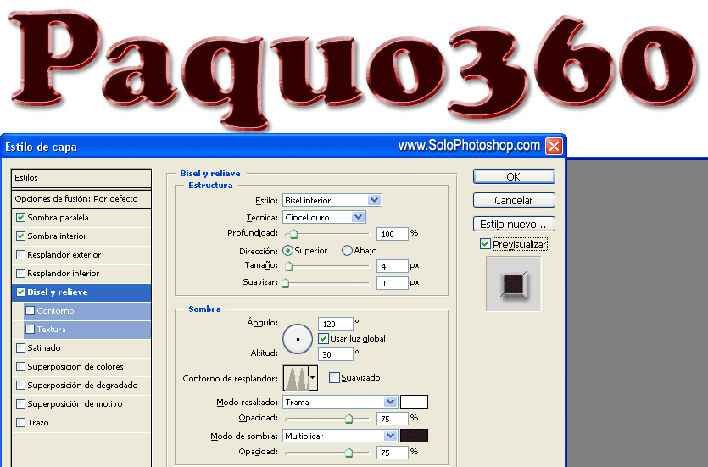
Task: Click the dark shadow color swatch
Action: [x=414, y=436]
